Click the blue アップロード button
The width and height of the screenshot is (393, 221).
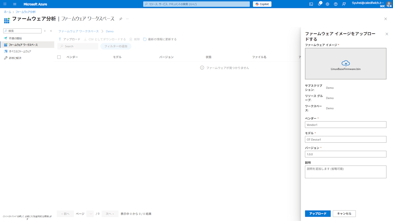(x=318, y=214)
